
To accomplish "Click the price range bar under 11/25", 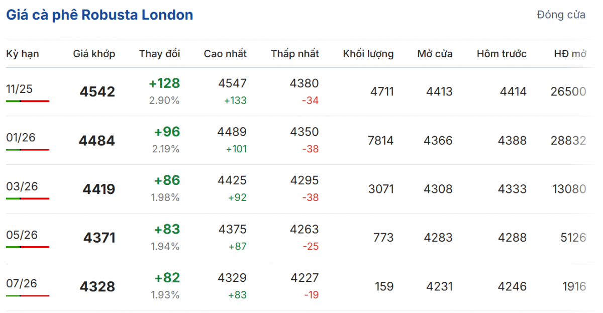I will click(x=28, y=101).
